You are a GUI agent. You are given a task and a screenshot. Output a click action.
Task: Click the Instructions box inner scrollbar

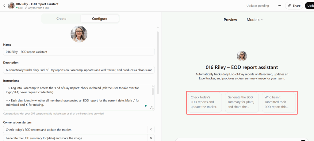coord(153,91)
